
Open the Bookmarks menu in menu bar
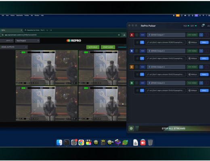[20, 15]
